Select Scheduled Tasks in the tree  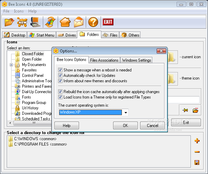coord(36,119)
